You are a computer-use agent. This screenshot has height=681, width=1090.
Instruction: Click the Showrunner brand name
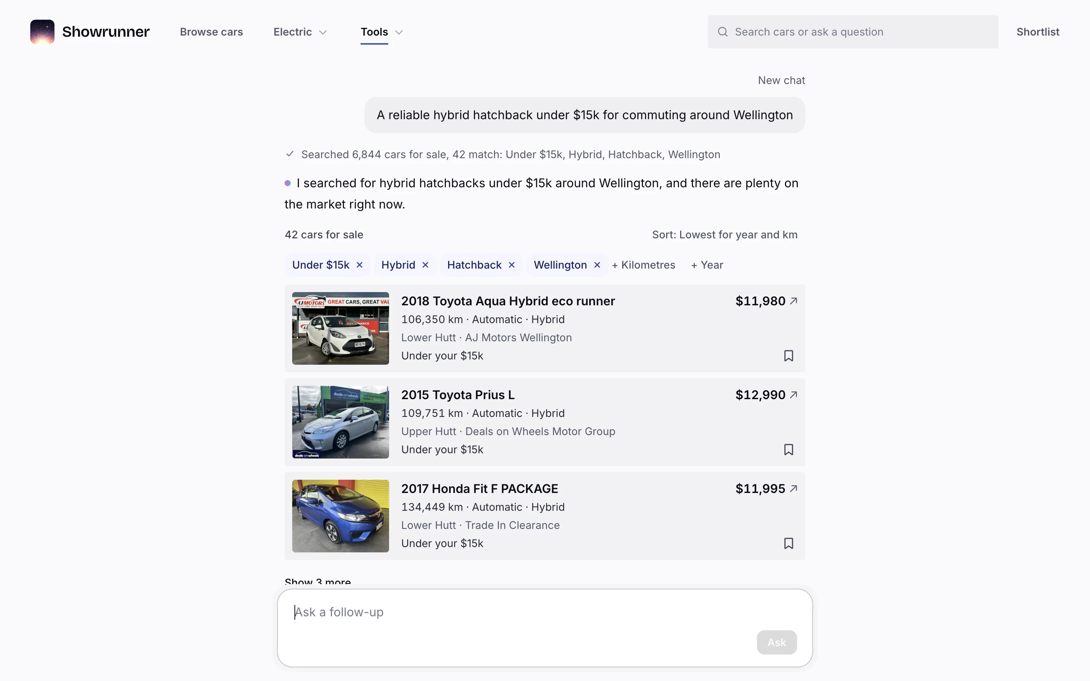[x=106, y=31]
